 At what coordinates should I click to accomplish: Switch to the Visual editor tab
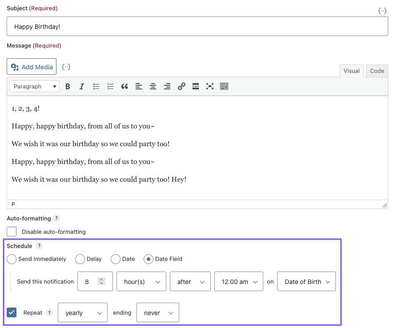351,71
